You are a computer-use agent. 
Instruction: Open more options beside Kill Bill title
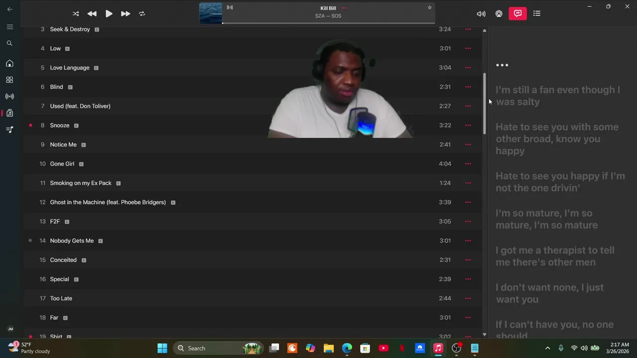343,8
